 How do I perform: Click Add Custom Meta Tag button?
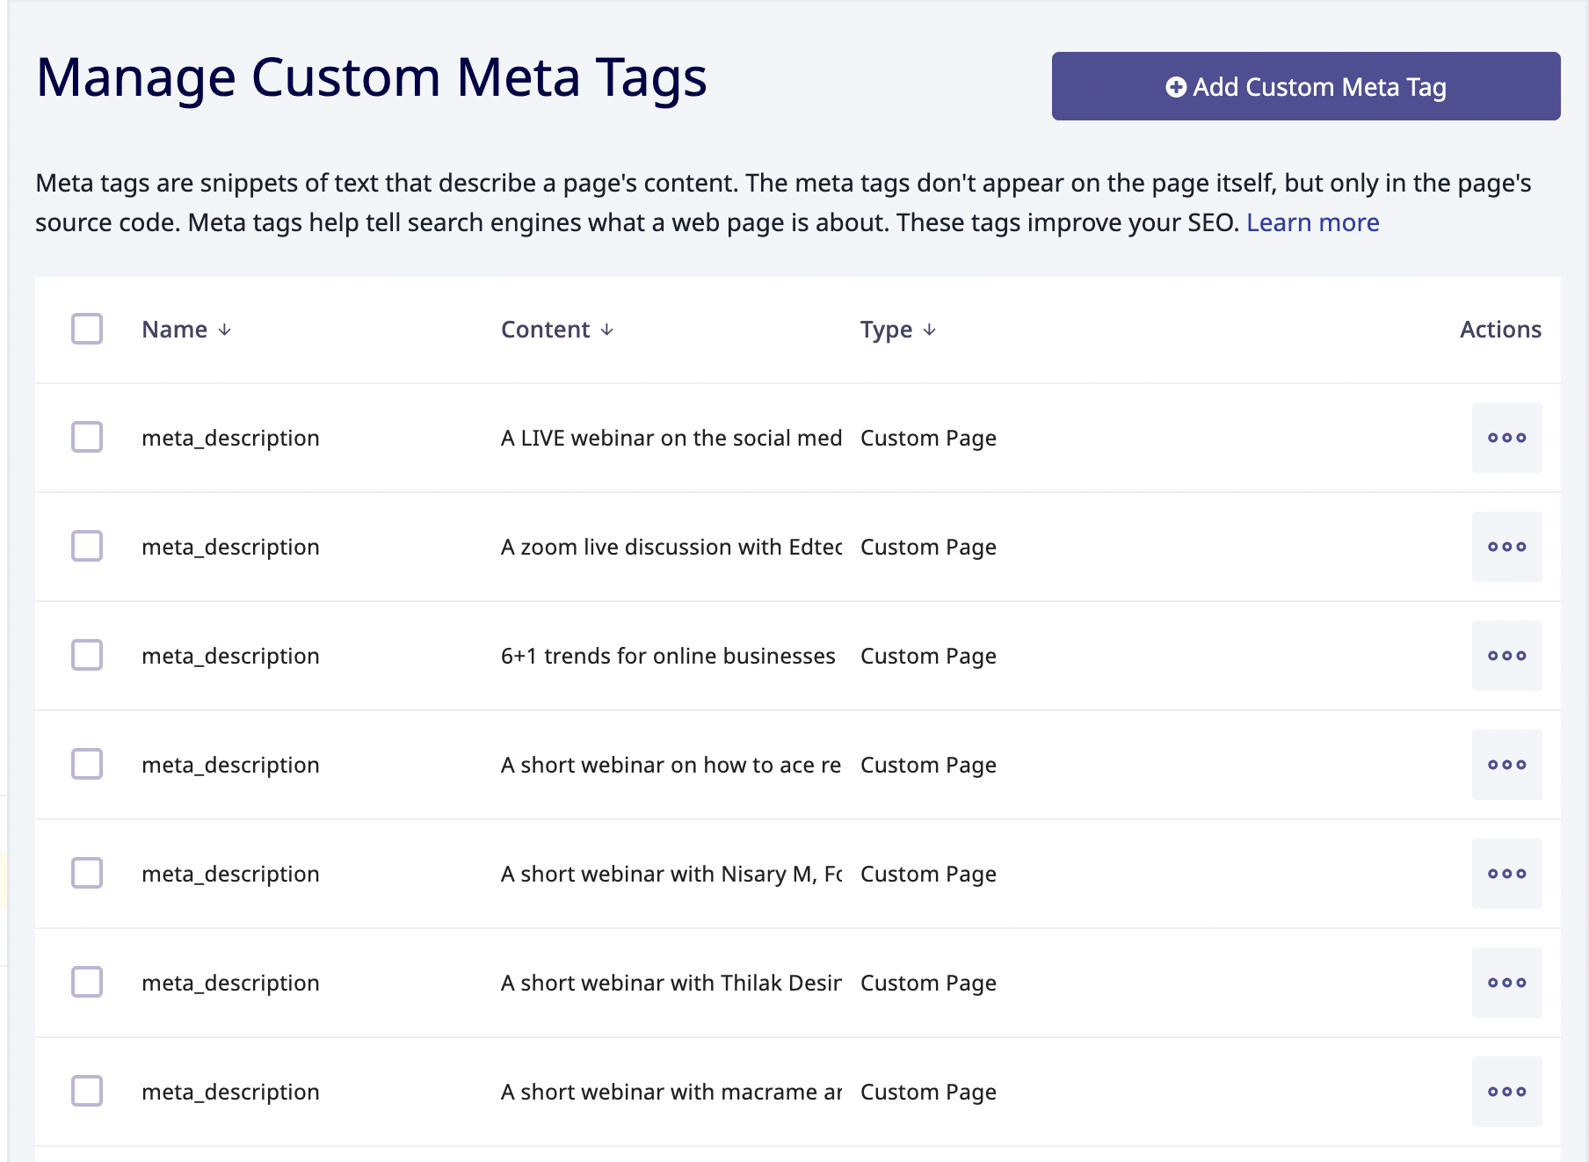1305,86
